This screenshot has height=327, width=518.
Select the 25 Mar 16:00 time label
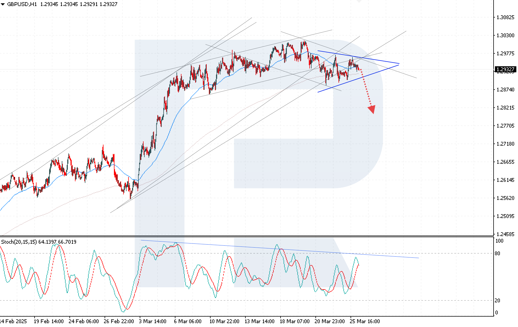pyautogui.click(x=365, y=321)
